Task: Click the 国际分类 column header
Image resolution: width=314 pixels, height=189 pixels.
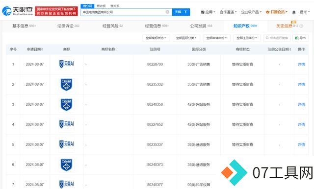Action: (199, 49)
